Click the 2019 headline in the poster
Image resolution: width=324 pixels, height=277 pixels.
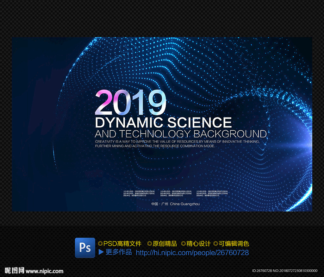tap(131, 103)
